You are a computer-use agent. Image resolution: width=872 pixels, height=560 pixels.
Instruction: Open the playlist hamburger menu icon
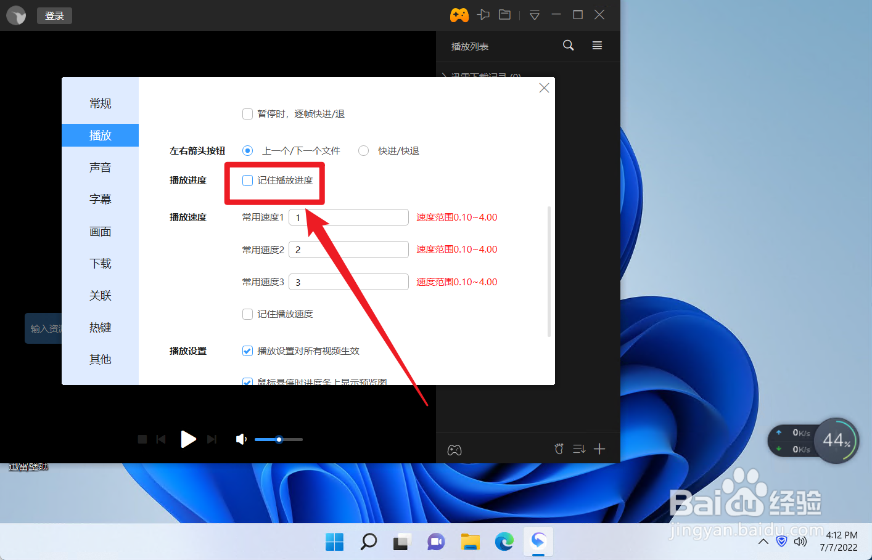coord(596,46)
